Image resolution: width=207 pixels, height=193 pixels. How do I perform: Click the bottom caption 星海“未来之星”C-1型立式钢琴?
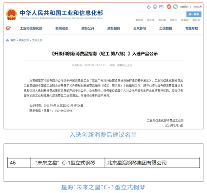(x=103, y=187)
